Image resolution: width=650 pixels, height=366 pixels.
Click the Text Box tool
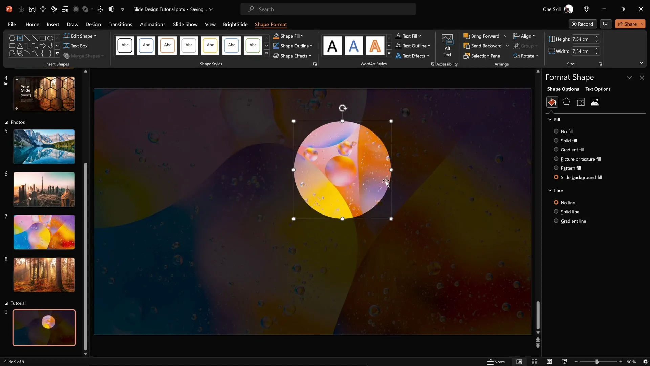pos(75,46)
